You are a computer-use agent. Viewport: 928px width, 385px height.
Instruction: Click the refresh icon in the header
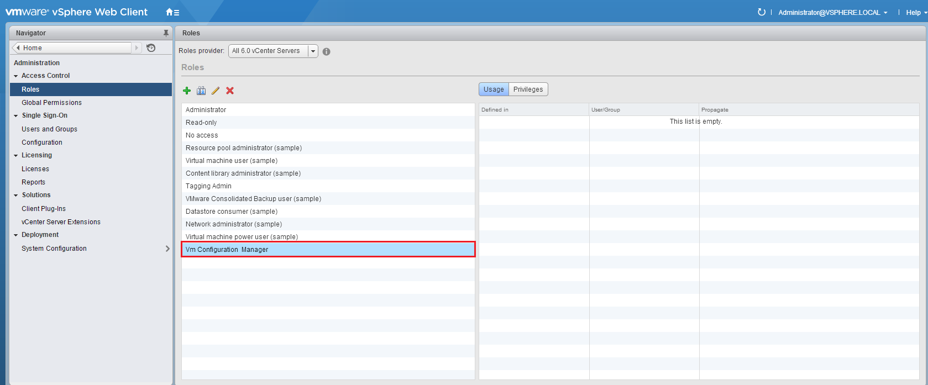coord(762,12)
